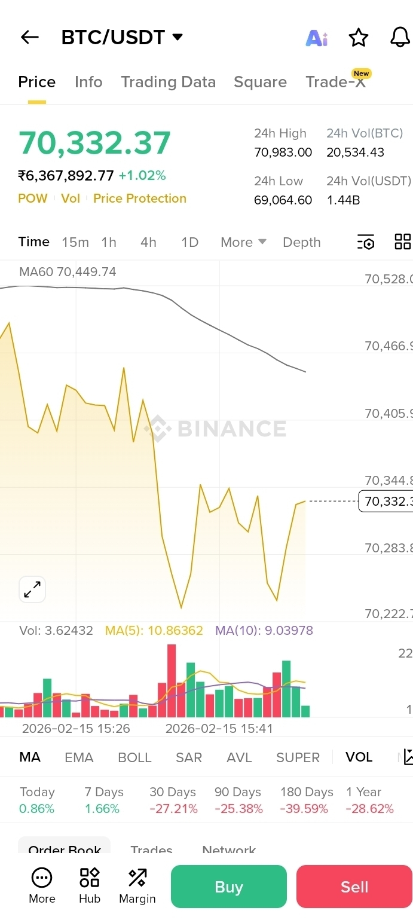
Task: Open the Hub icon
Action: pos(90,885)
